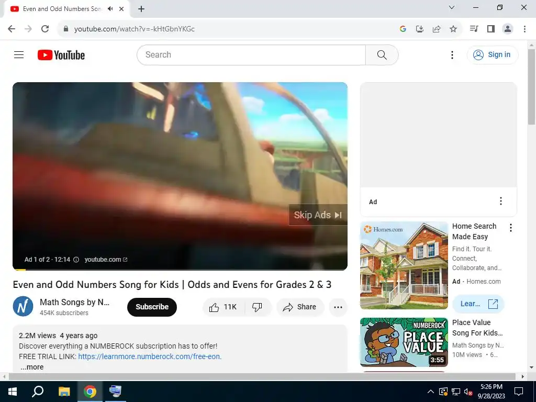The height and width of the screenshot is (402, 536).
Task: Switch to Chrome in taskbar
Action: point(90,392)
